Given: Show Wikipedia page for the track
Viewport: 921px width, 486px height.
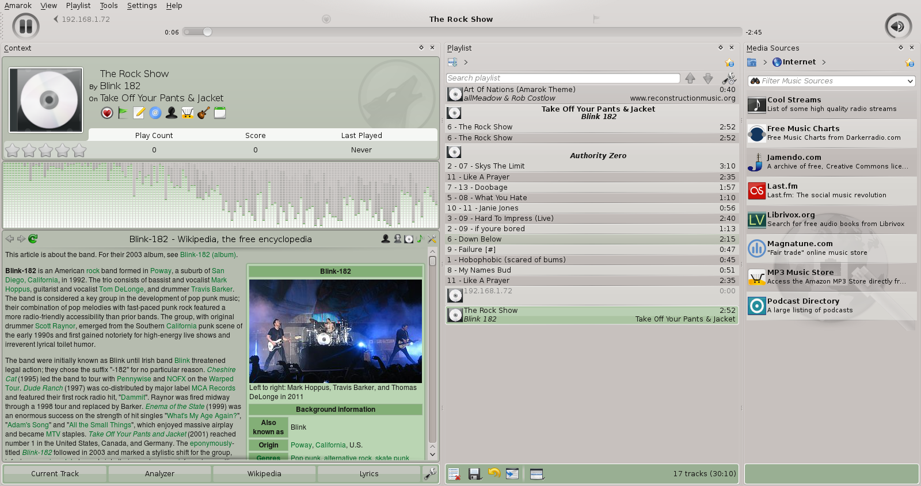Looking at the screenshot, I should click(420, 239).
